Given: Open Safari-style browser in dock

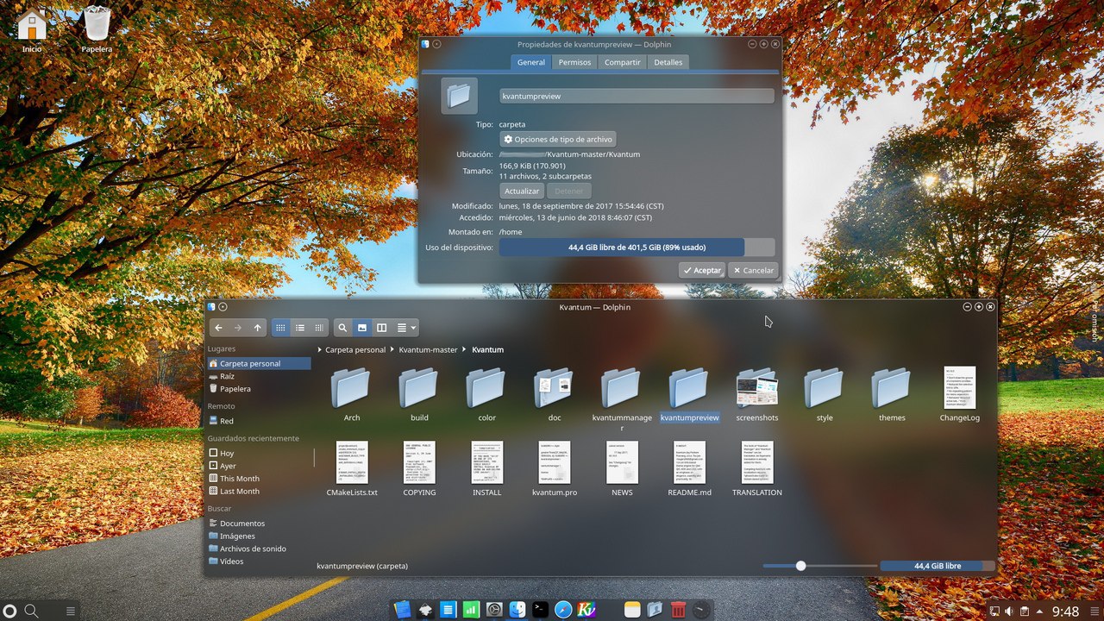Looking at the screenshot, I should [563, 610].
